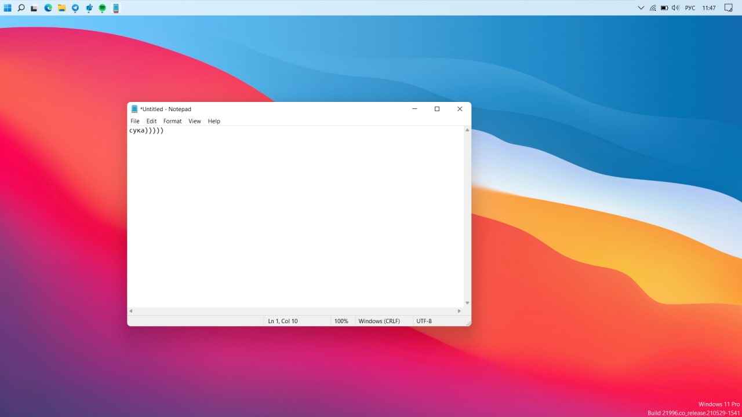Open the File menu in Notepad
Image resolution: width=742 pixels, height=417 pixels.
pos(135,121)
